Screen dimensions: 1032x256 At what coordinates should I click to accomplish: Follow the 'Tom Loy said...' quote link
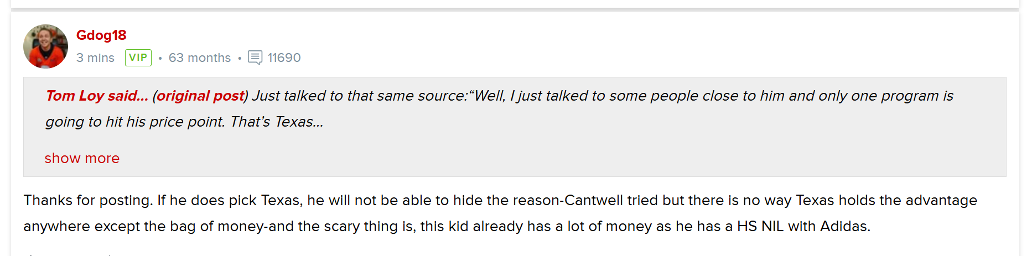(97, 96)
